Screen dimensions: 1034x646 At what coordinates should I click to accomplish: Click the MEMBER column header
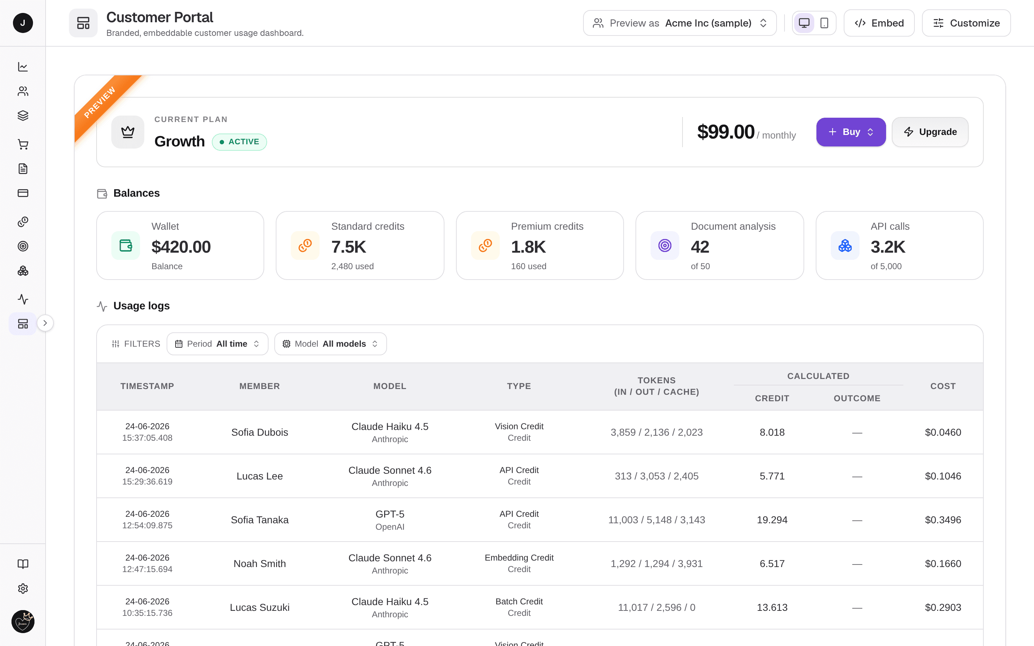(x=259, y=386)
